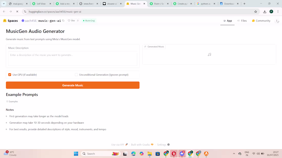
Task: Click the Running status badge
Action: pos(89,21)
